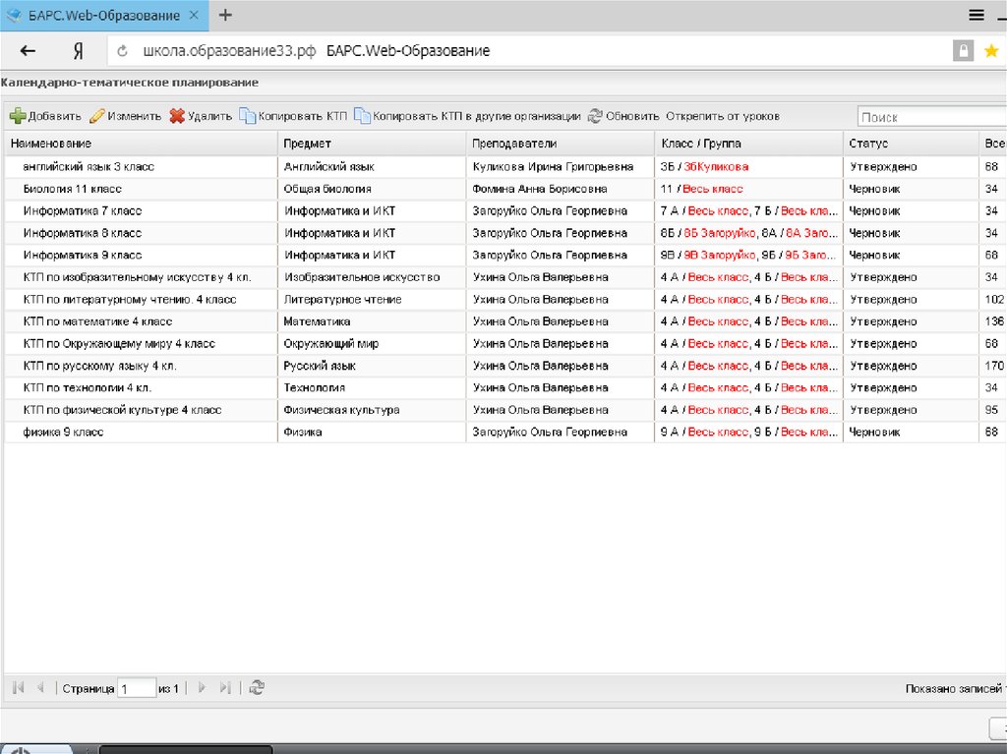
Task: Click the Refresh (Обновить) toolbar icon
Action: (595, 116)
